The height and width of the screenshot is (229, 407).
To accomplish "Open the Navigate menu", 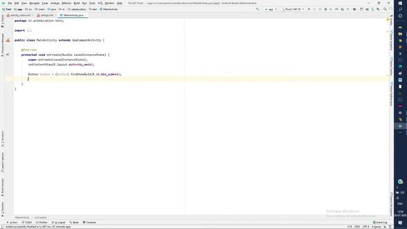I will tap(34, 3).
